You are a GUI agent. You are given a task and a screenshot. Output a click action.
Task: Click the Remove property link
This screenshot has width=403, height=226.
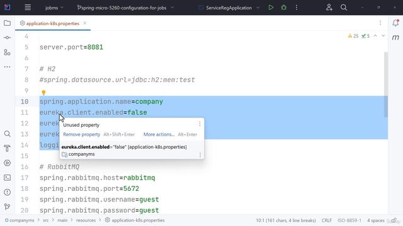pos(81,134)
